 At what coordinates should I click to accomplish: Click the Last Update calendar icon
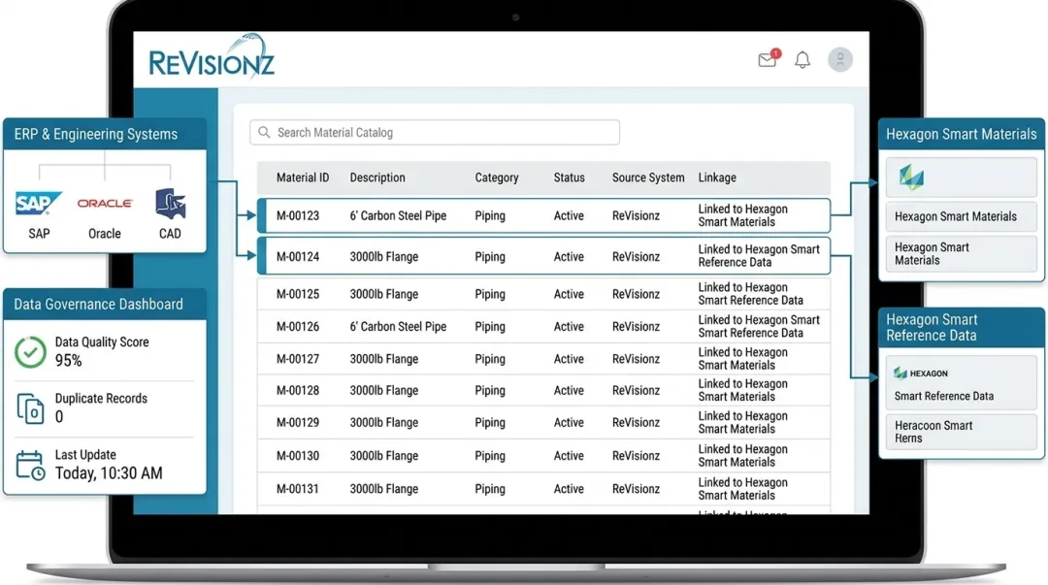pyautogui.click(x=30, y=466)
